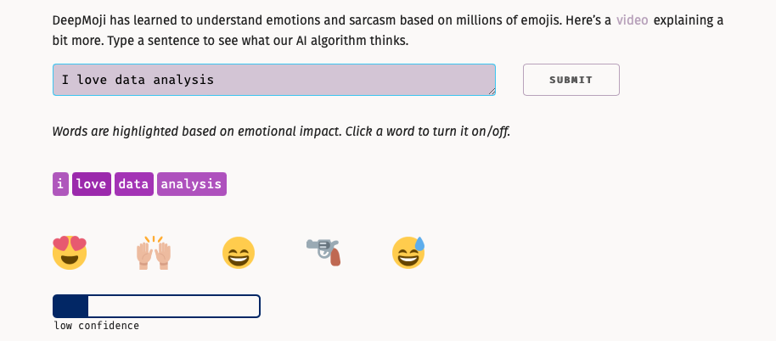Open the video explanation link
The image size is (776, 341).
click(632, 20)
